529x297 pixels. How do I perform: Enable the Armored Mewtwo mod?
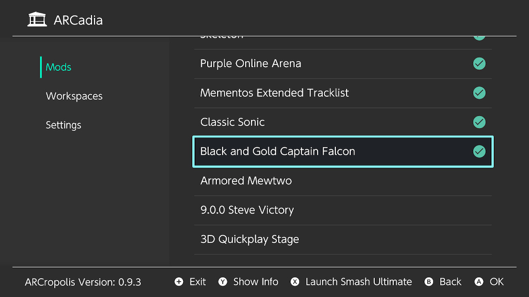click(343, 181)
